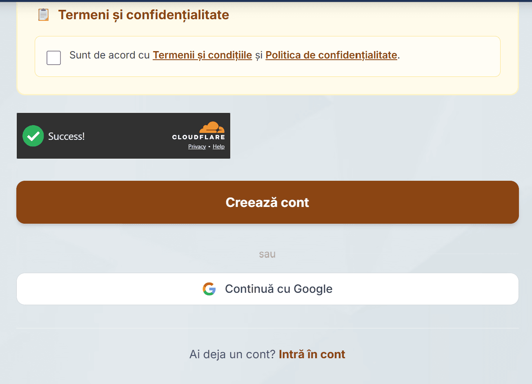Screen dimensions: 532x384
Task: Open the Cloudflare Help link
Action: click(x=218, y=146)
